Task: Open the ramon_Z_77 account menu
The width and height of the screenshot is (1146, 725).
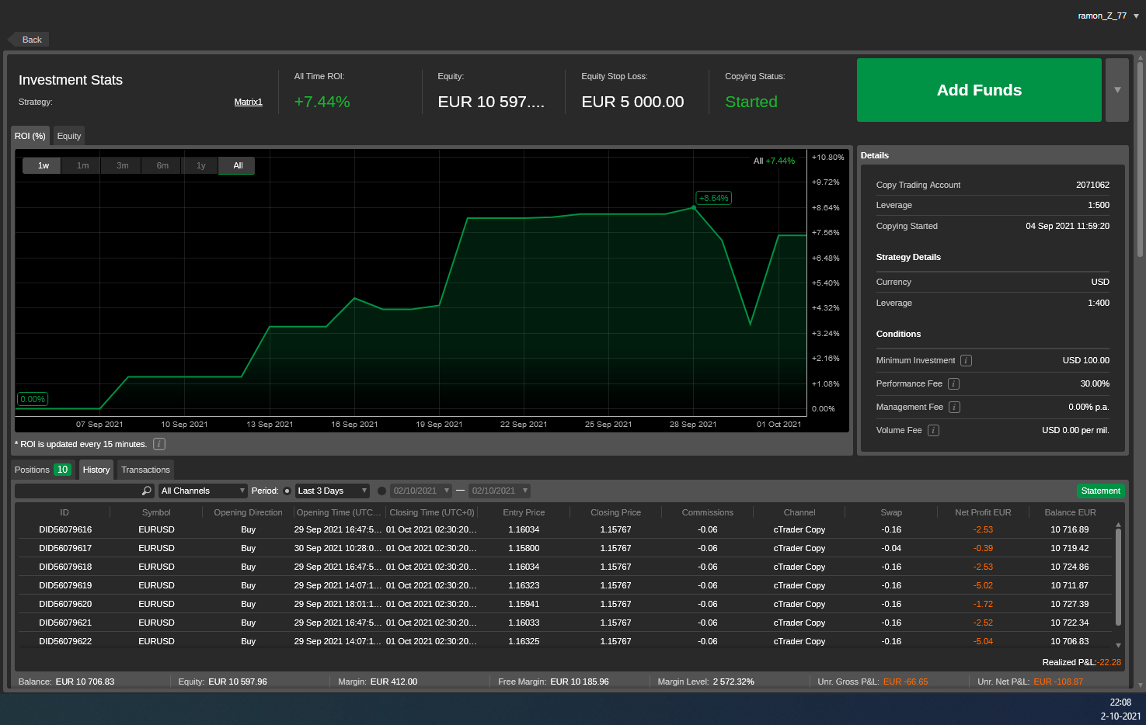Action: [1108, 16]
